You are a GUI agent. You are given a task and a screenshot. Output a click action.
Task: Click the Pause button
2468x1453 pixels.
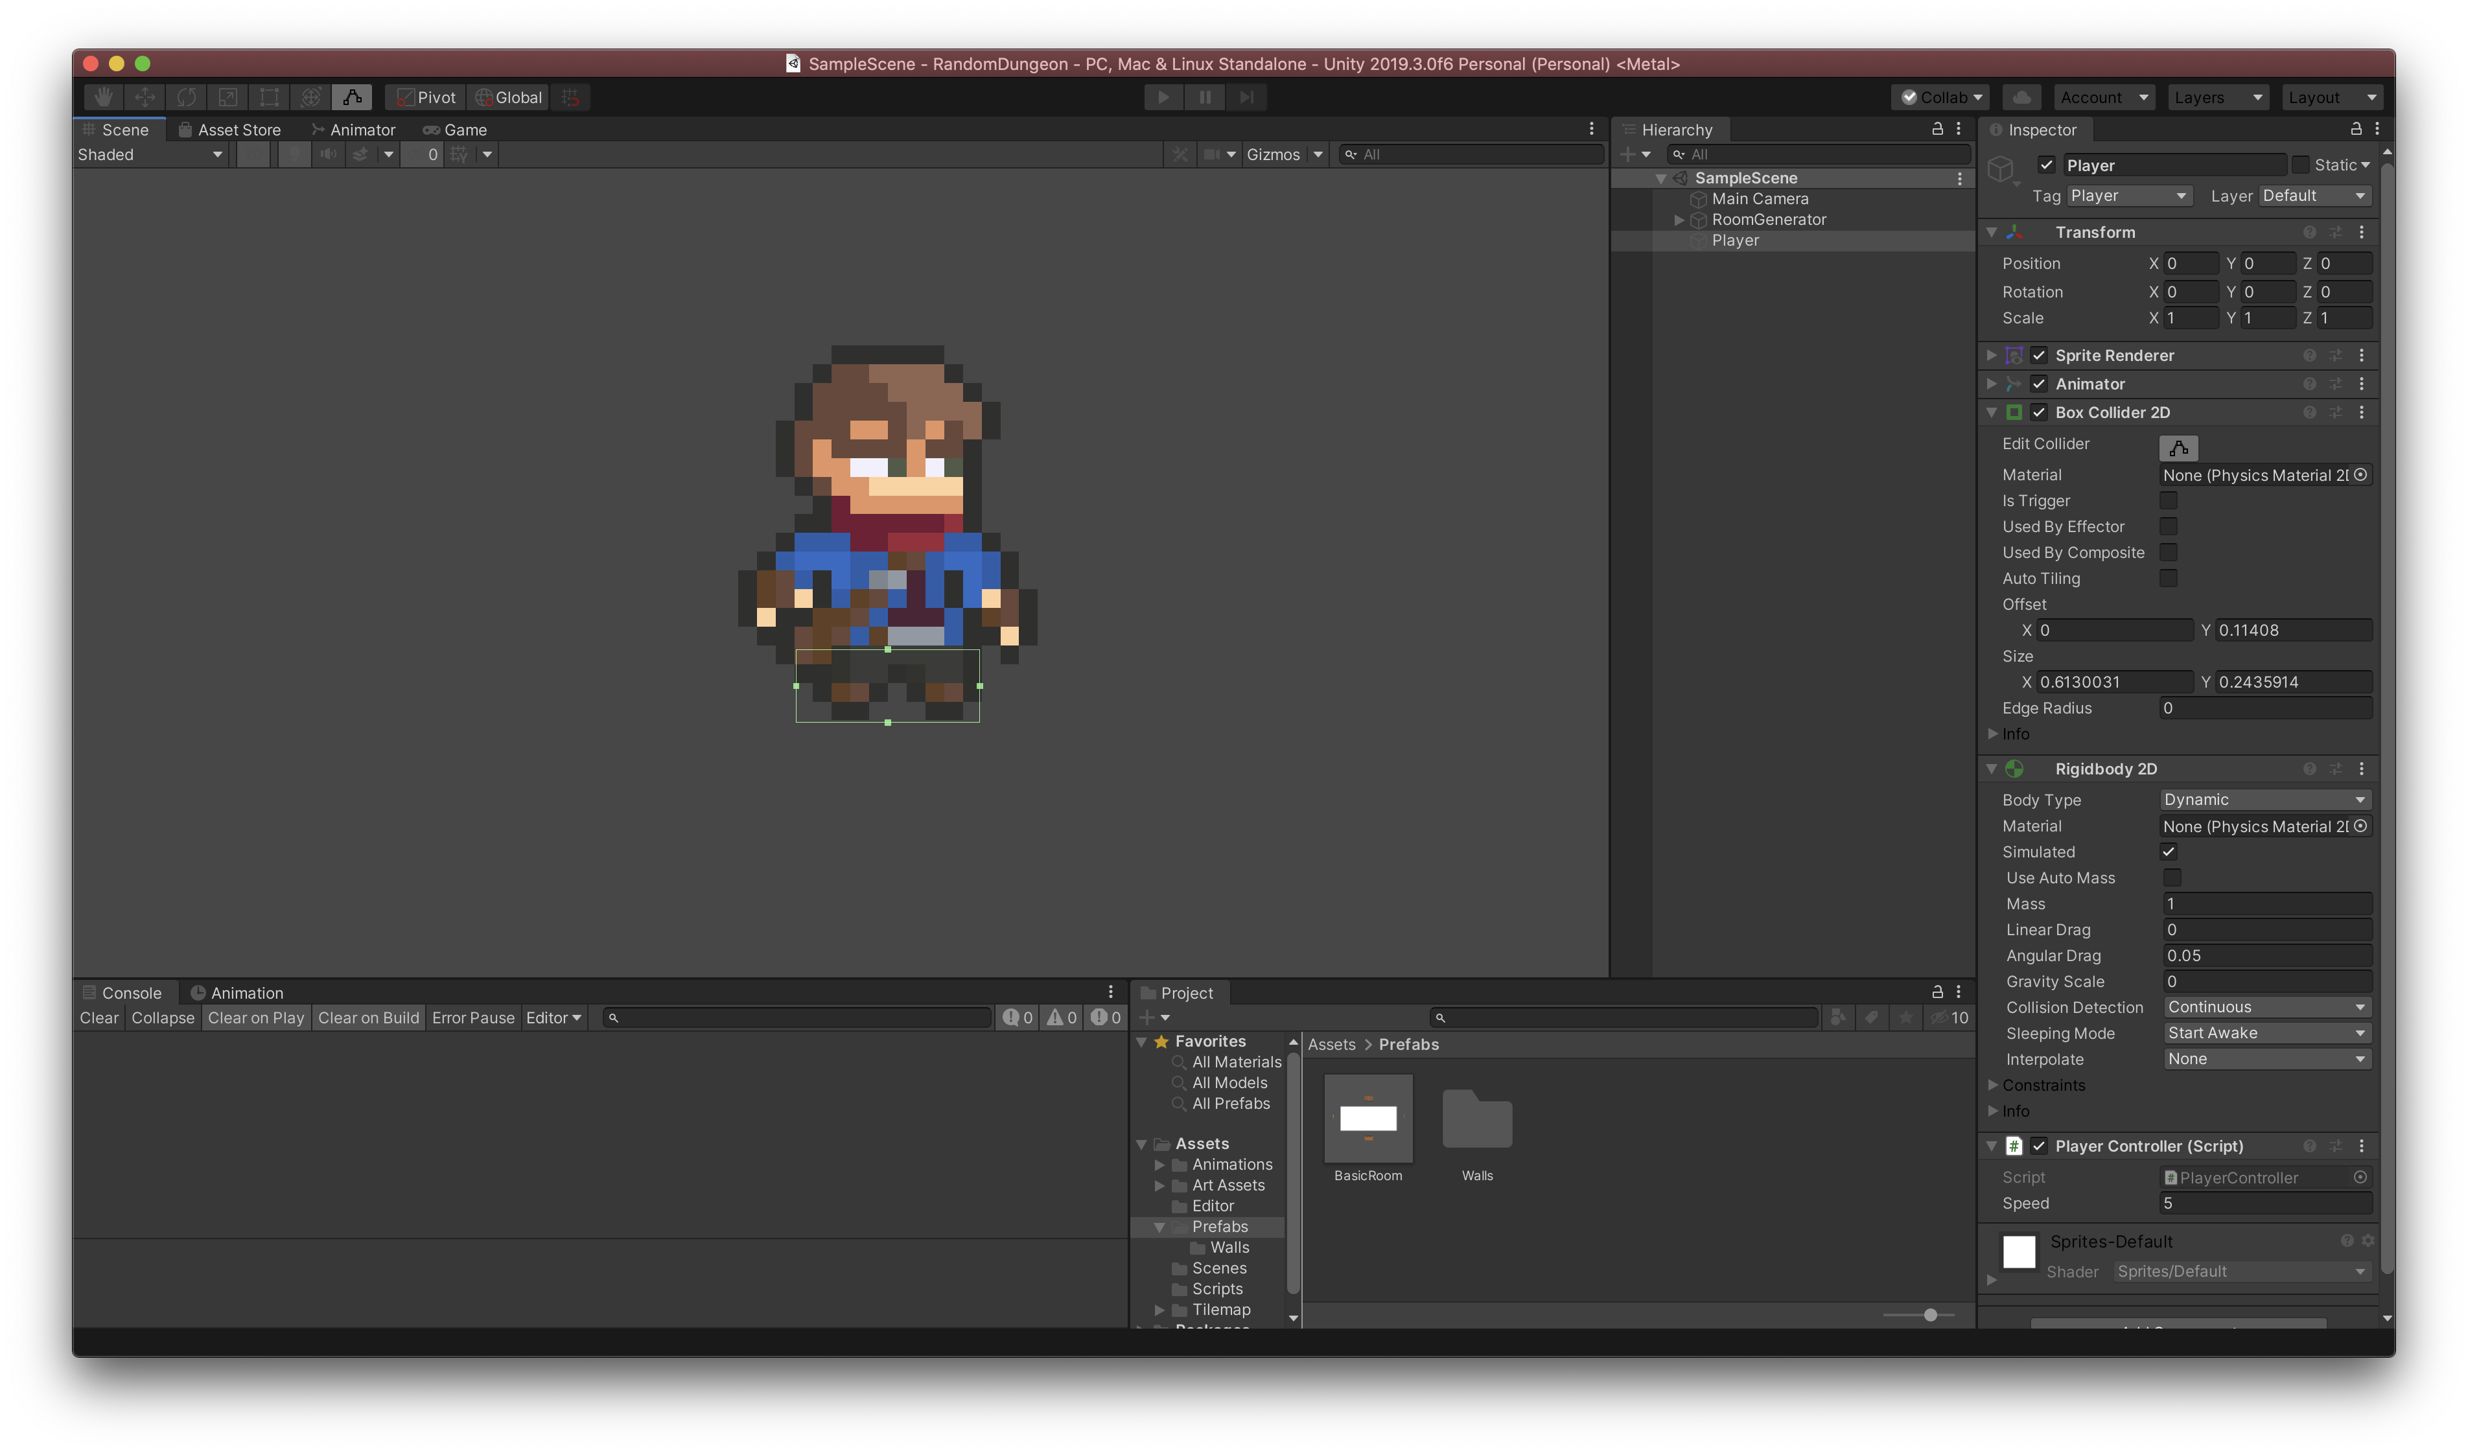pyautogui.click(x=1205, y=97)
